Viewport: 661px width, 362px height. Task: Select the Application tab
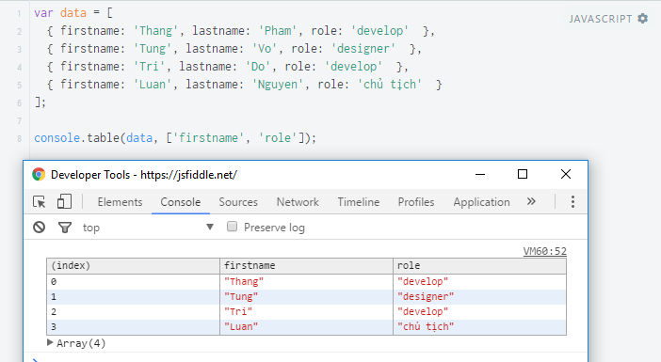[x=481, y=202]
